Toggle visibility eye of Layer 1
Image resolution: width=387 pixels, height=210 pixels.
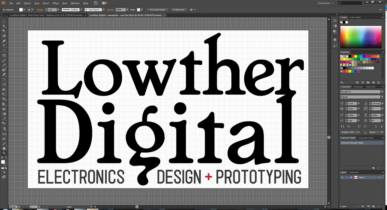(x=342, y=177)
